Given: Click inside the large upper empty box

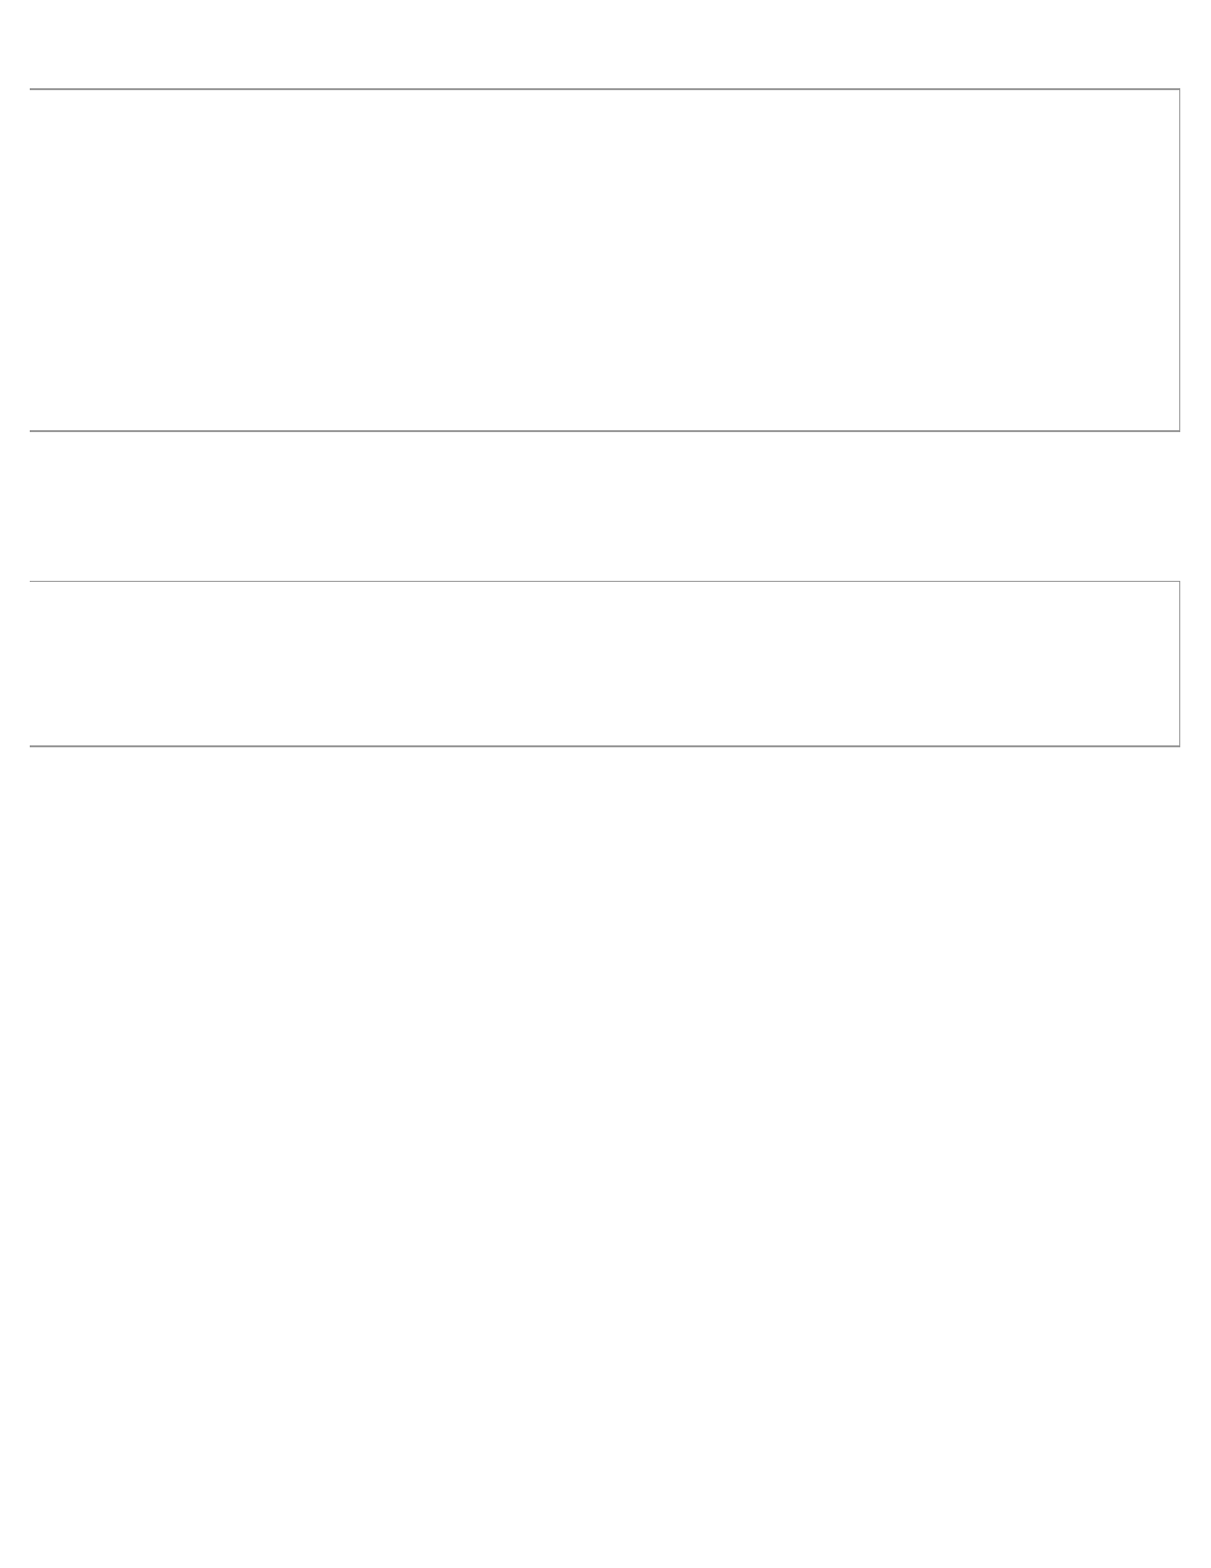Looking at the screenshot, I should pyautogui.click(x=605, y=260).
